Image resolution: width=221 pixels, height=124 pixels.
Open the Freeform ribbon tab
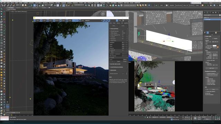point(18,8)
